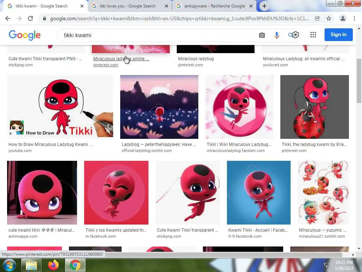Close the tikki kwami tab
362x272 pixels.
point(82,6)
